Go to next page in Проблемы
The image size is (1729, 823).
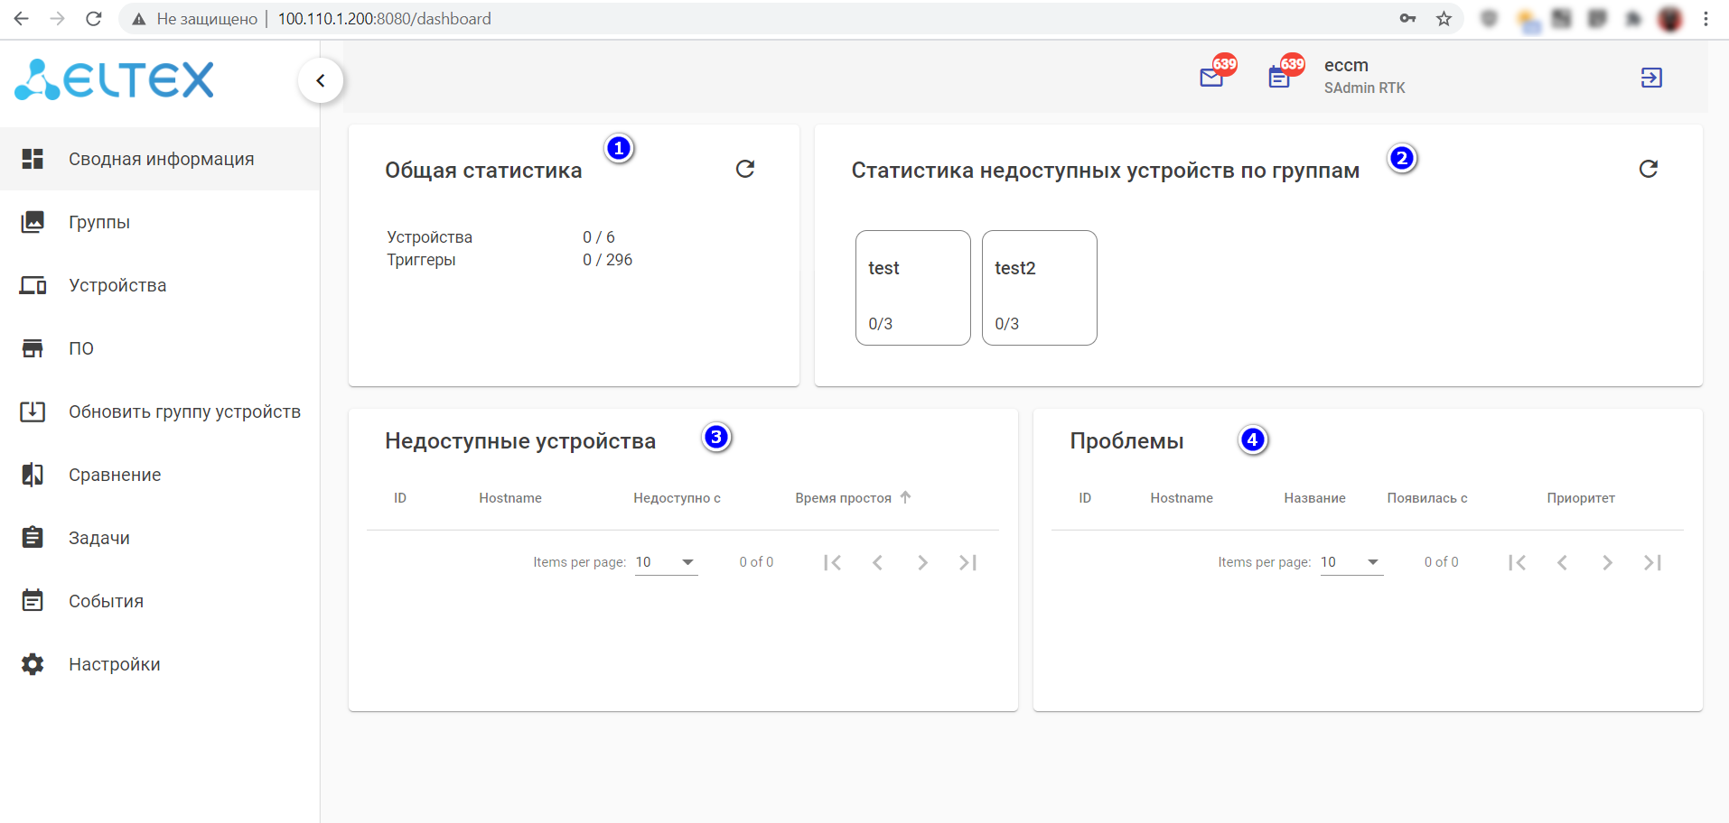click(x=1607, y=562)
